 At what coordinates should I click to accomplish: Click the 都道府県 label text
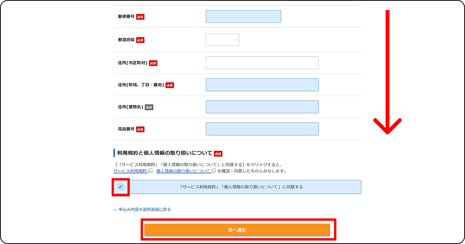click(x=126, y=40)
